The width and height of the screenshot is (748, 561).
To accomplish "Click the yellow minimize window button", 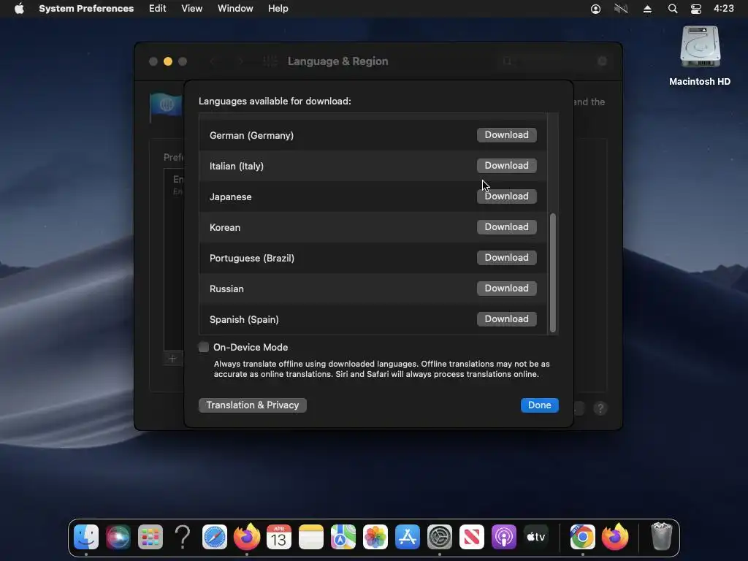I will pos(168,61).
